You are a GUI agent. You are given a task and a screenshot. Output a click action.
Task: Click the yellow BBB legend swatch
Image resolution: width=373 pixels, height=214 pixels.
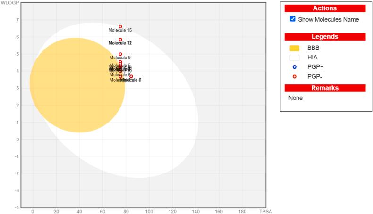(x=294, y=48)
